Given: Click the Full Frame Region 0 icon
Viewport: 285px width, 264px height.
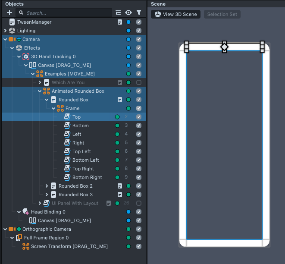Looking at the screenshot, I should pyautogui.click(x=19, y=238).
